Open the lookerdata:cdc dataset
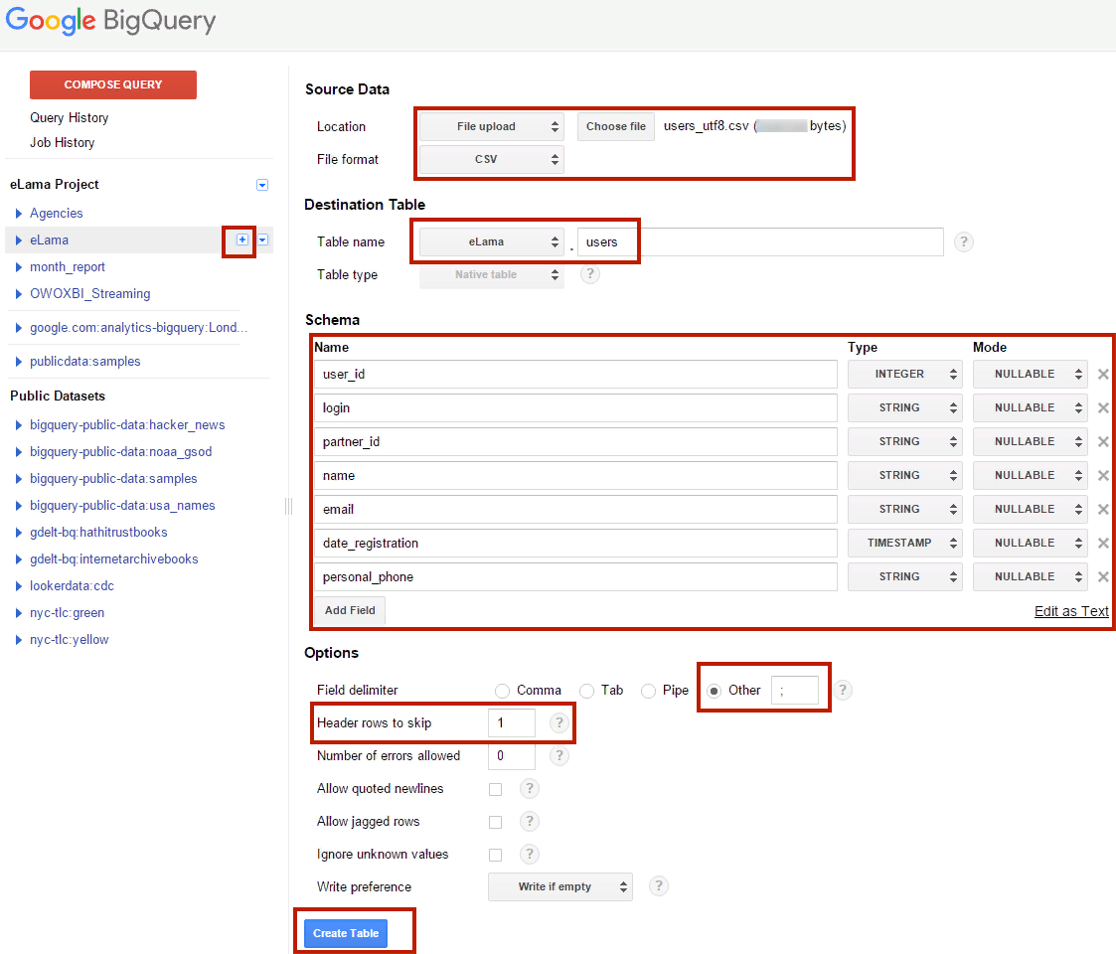The height and width of the screenshot is (954, 1116). coord(72,586)
